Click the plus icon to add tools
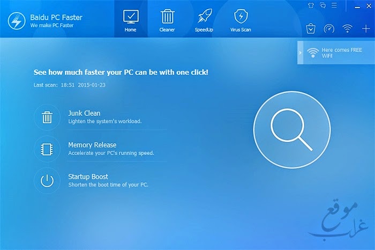This screenshot has height=250, width=375. (x=366, y=29)
